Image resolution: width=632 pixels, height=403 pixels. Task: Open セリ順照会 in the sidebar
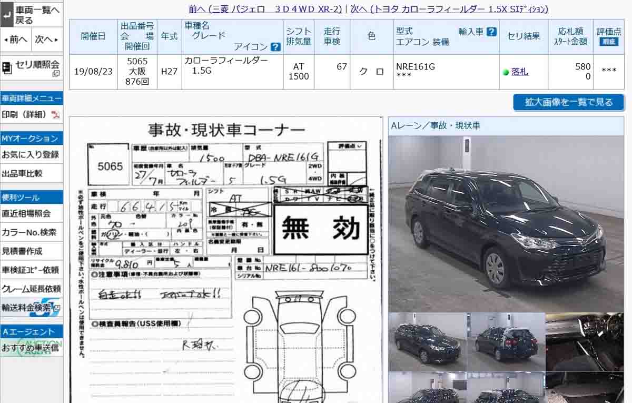(32, 67)
